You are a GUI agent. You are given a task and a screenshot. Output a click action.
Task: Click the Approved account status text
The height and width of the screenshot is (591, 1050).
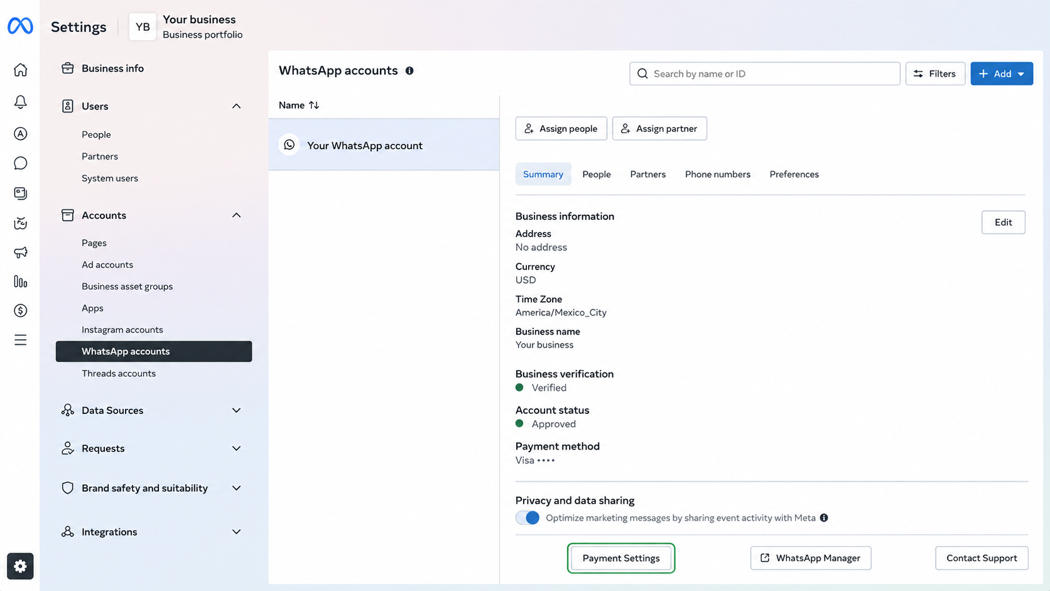(x=553, y=425)
